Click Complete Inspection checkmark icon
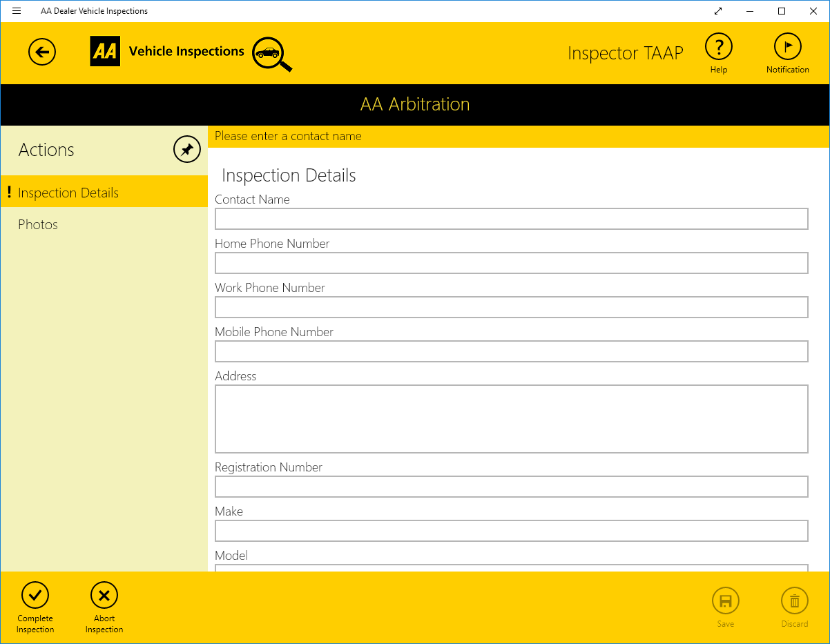Viewport: 830px width, 644px height. coord(35,595)
